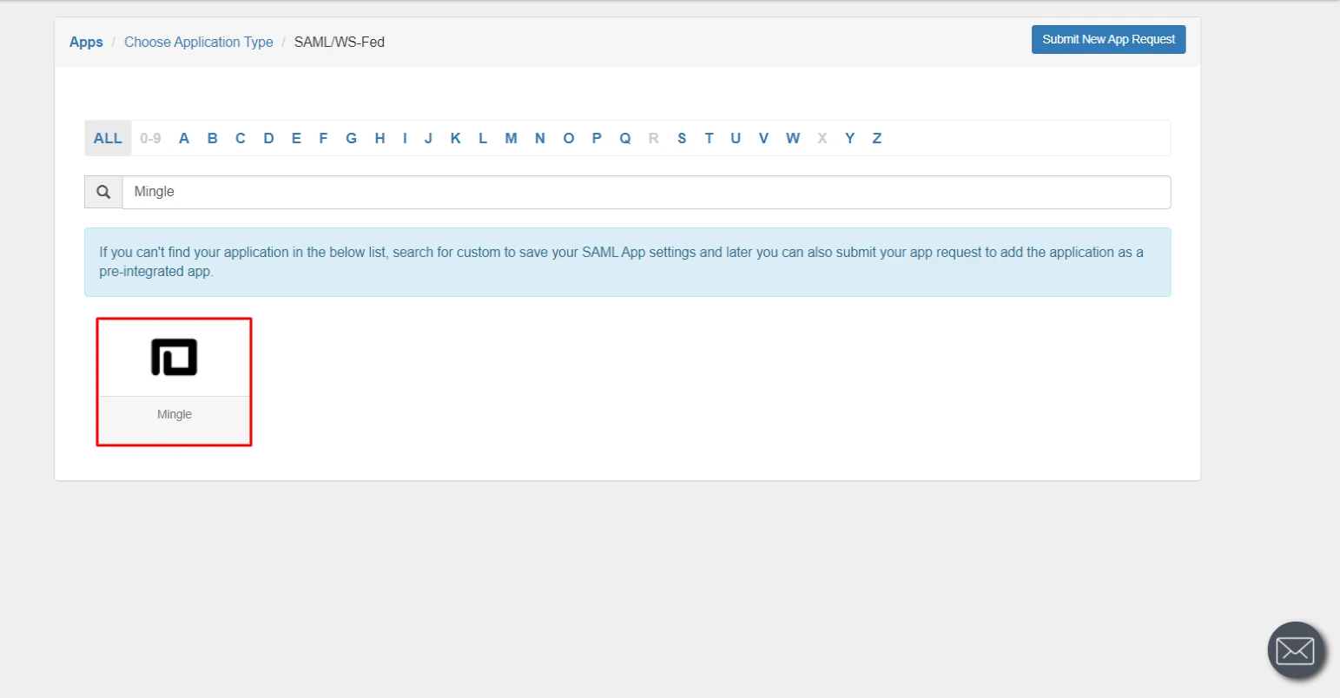The width and height of the screenshot is (1340, 698).
Task: Filter apps by letter S
Action: pos(682,138)
